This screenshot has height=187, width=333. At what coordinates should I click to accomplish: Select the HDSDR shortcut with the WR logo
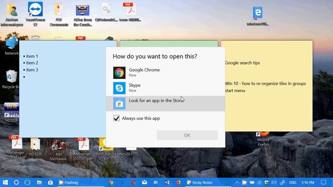coord(11,113)
